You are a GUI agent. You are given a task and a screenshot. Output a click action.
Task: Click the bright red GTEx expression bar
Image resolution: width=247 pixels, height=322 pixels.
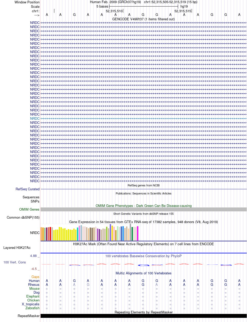(x=50, y=234)
